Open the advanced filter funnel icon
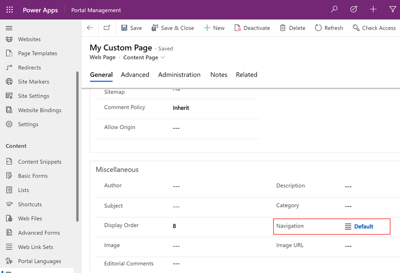400x273 pixels. tap(392, 9)
